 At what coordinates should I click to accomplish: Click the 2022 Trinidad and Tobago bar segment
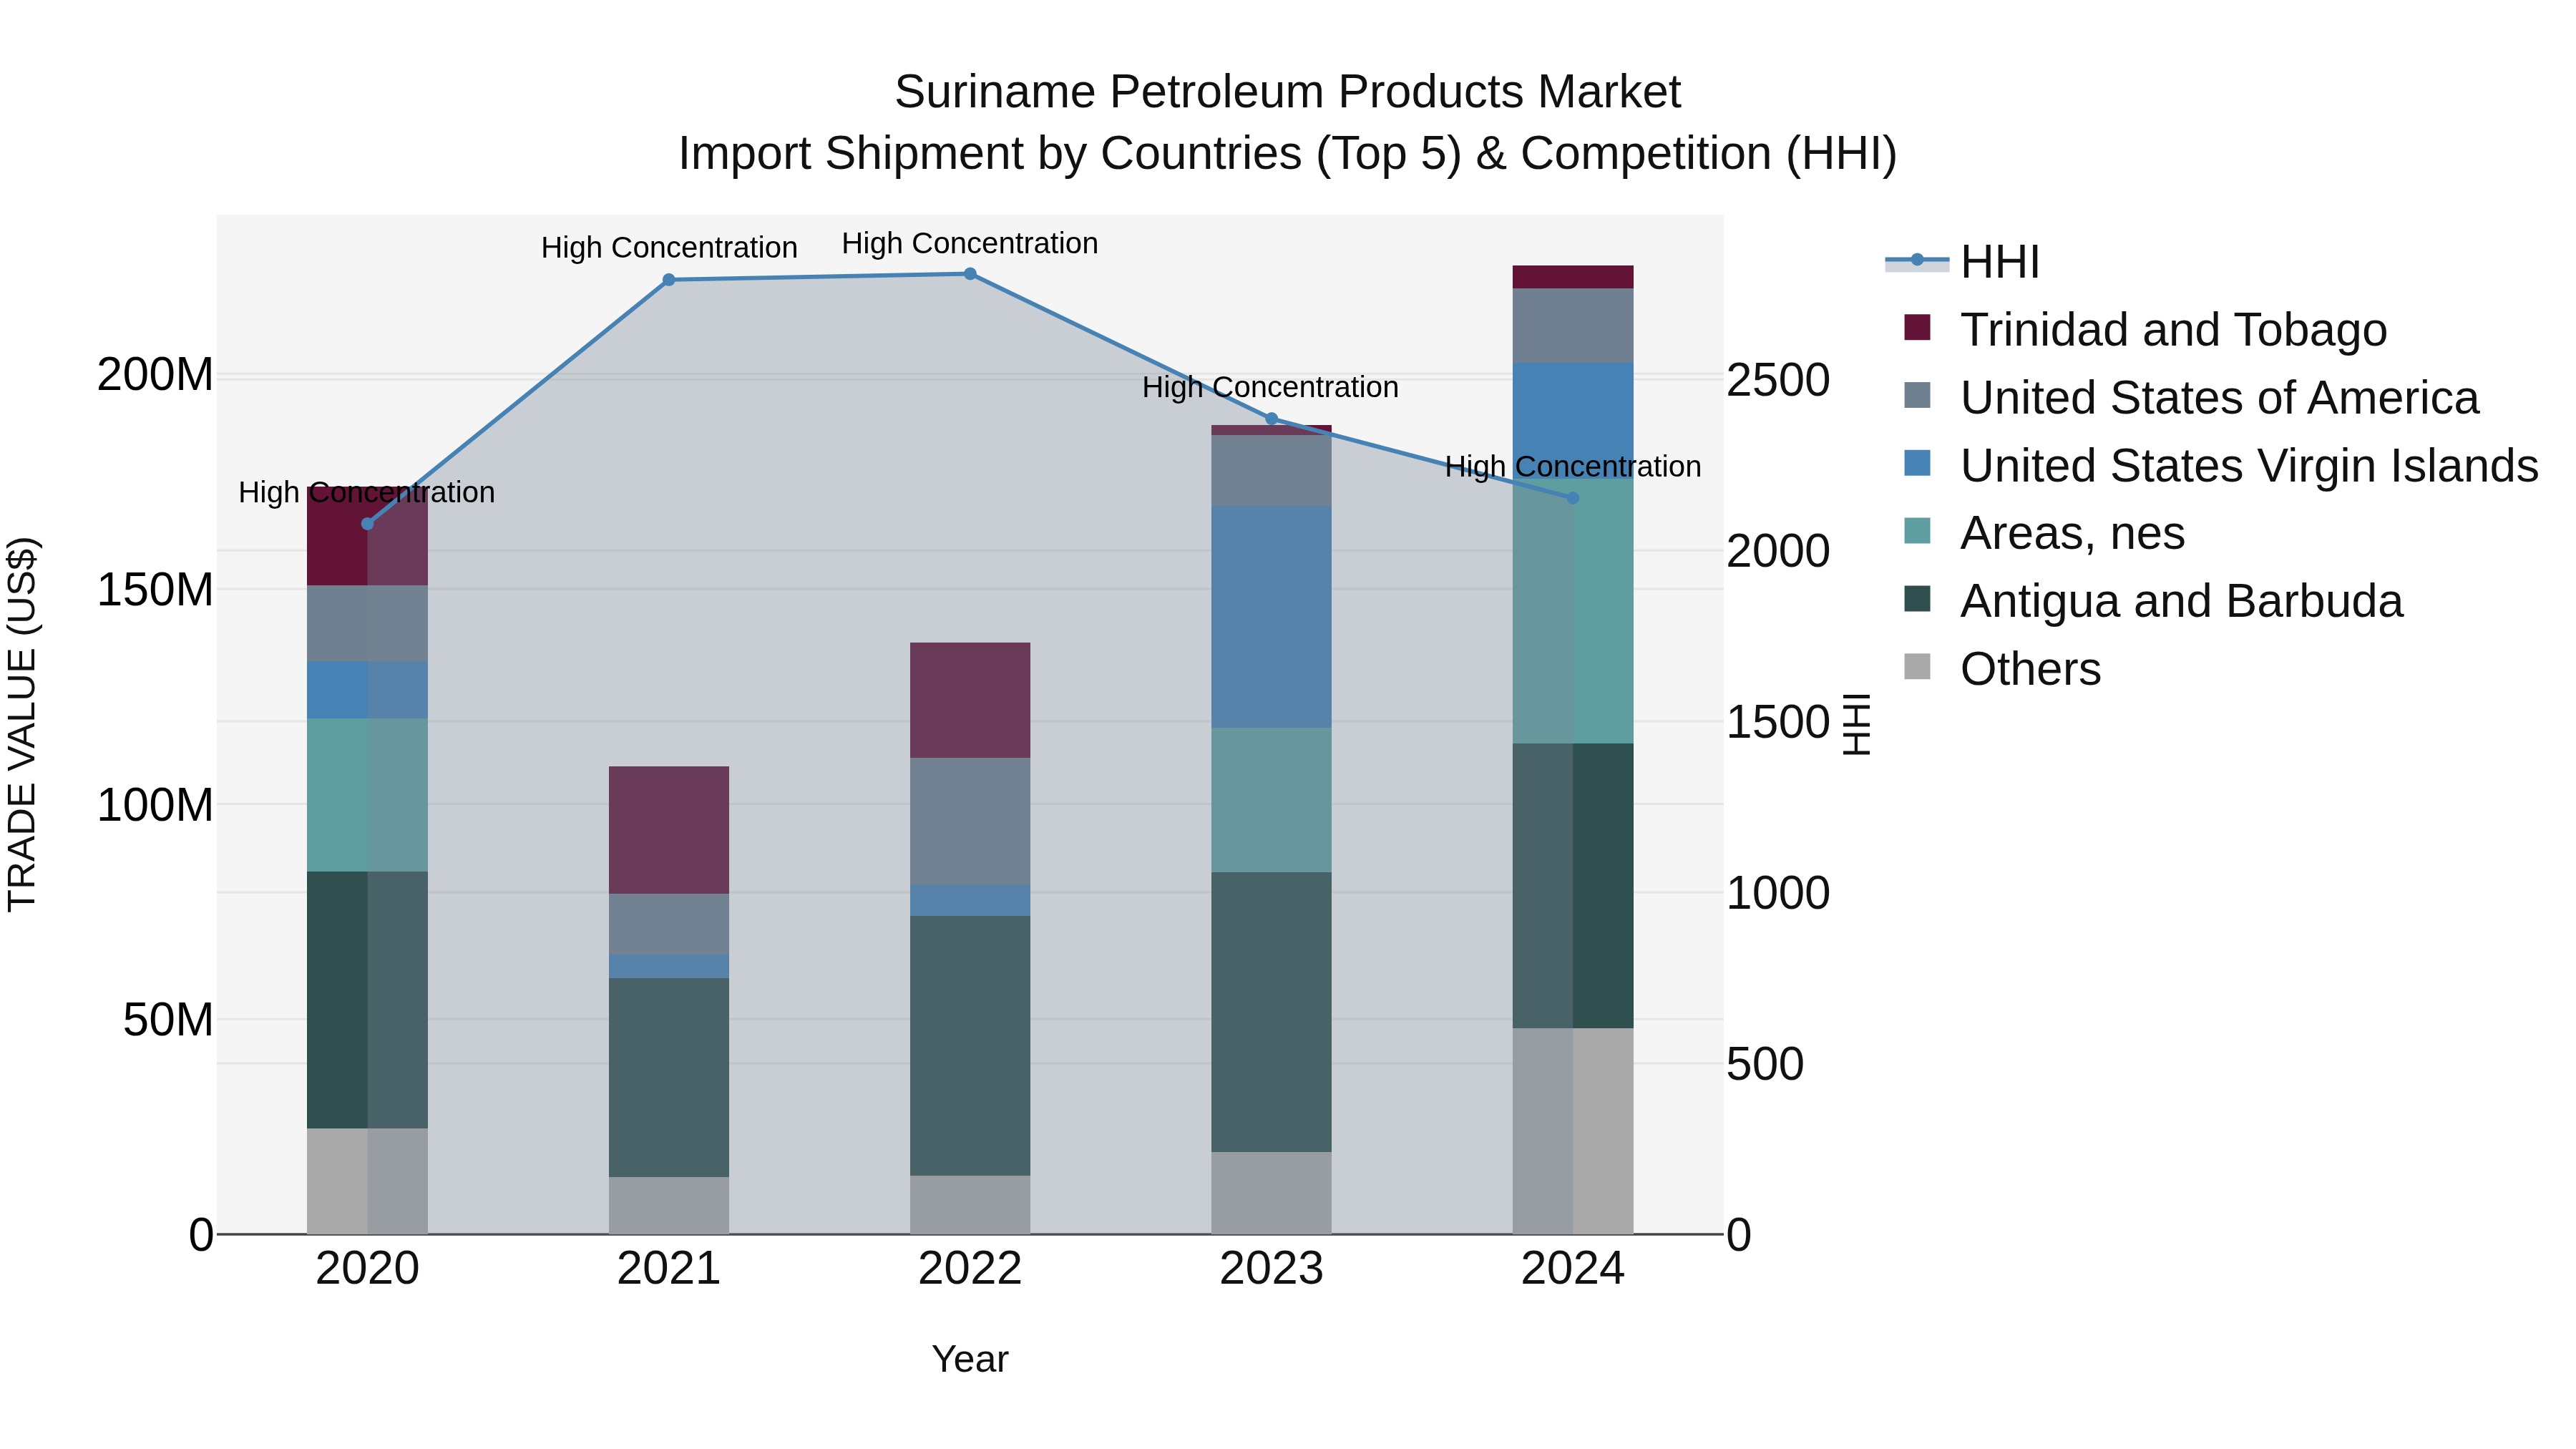tap(970, 700)
